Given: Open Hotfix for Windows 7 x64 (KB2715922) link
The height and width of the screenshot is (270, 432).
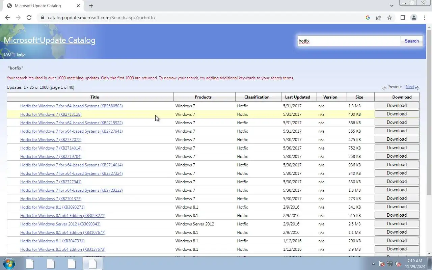Looking at the screenshot, I should pos(71,123).
